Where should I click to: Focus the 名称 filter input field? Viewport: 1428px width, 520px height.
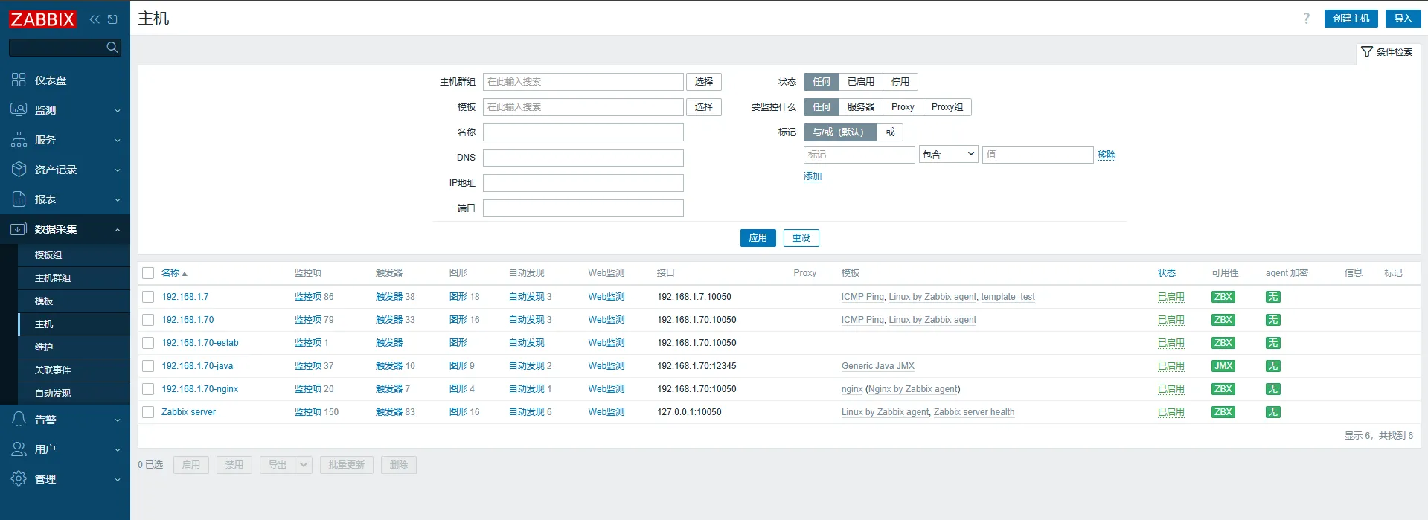[583, 132]
